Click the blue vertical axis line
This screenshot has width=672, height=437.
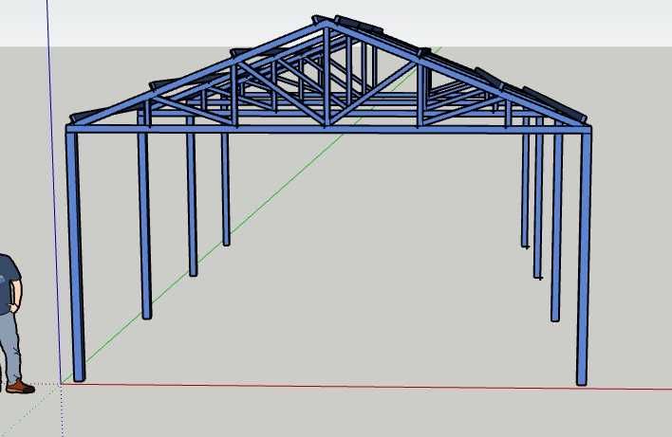pyautogui.click(x=54, y=192)
